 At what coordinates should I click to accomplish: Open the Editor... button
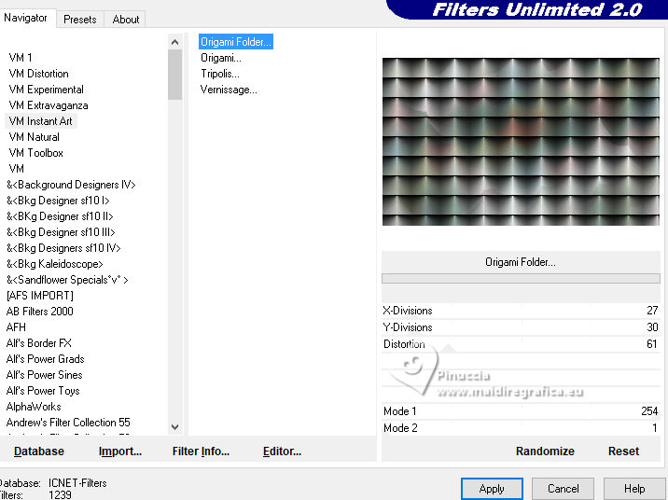[282, 451]
